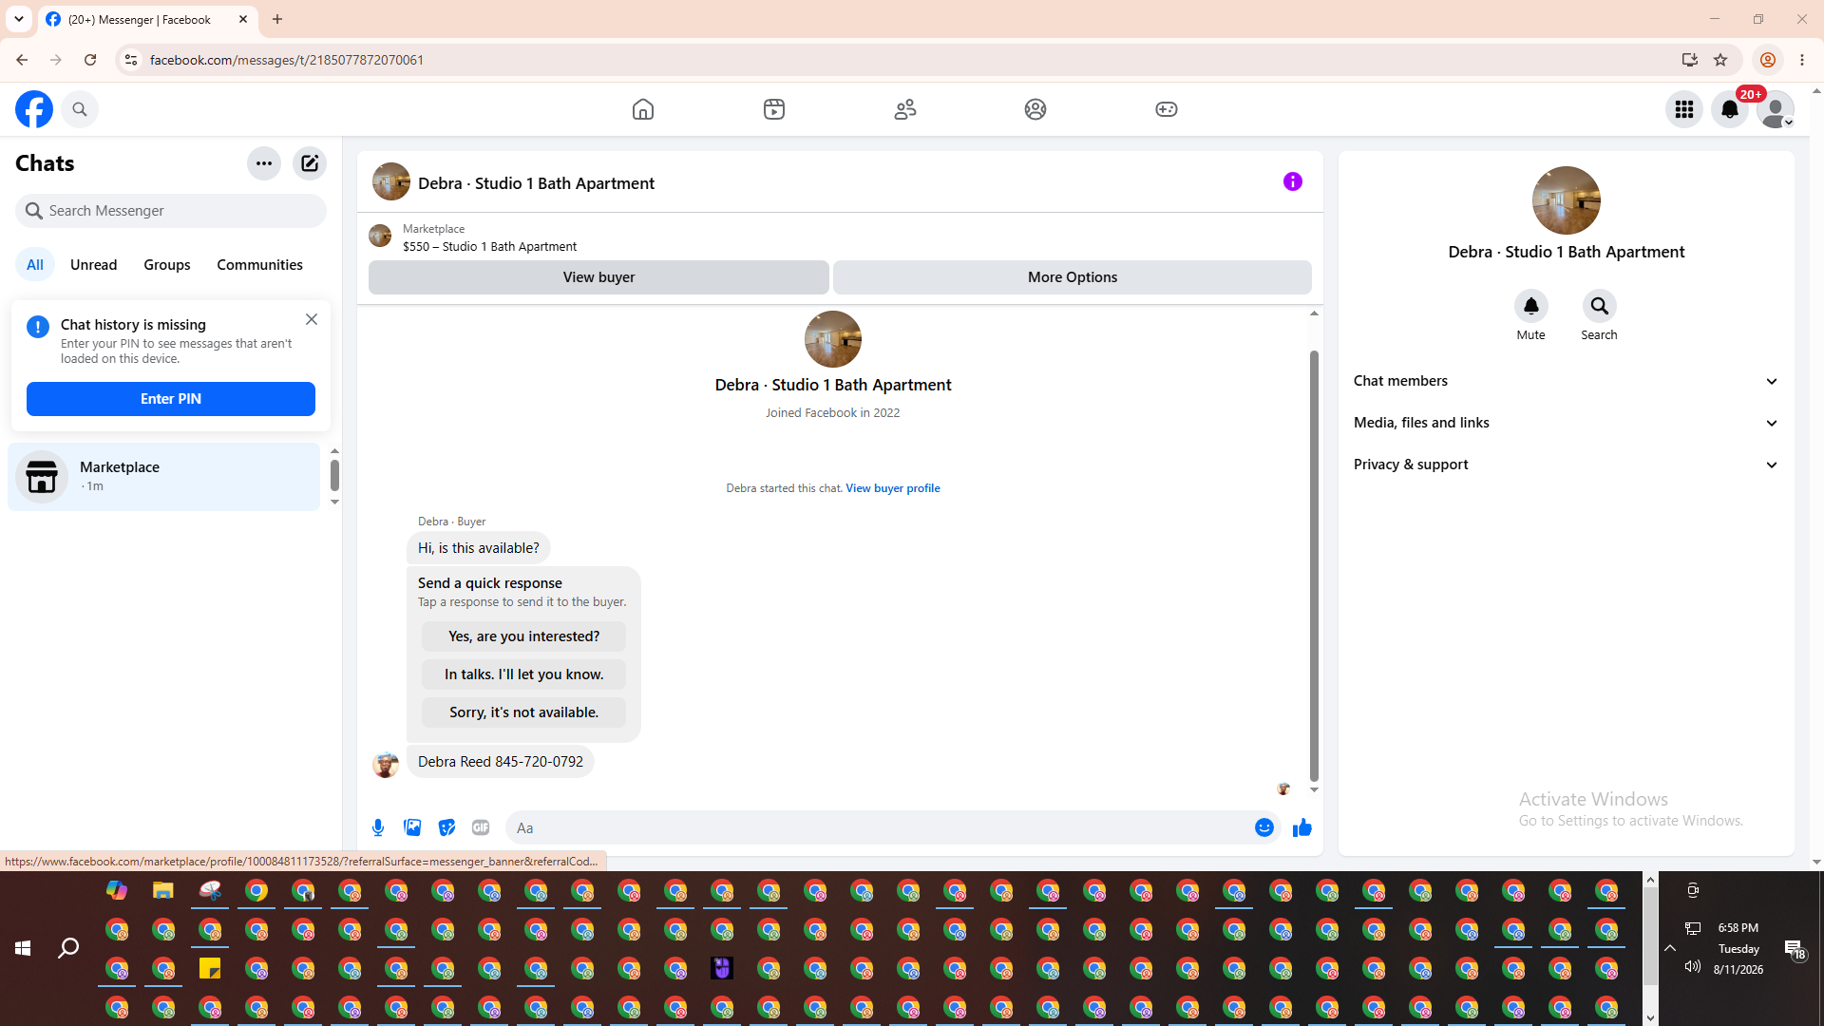Viewport: 1824px width, 1026px height.
Task: Open the GIF picker icon
Action: pos(481,828)
